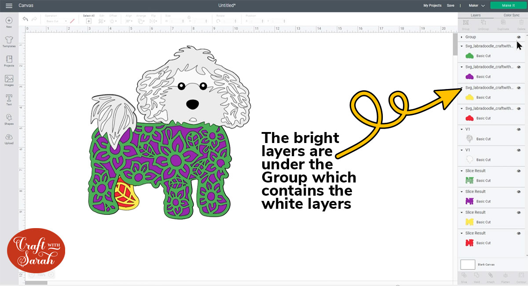This screenshot has height=286, width=528.
Task: Open the Projects panel
Action: tap(9, 61)
